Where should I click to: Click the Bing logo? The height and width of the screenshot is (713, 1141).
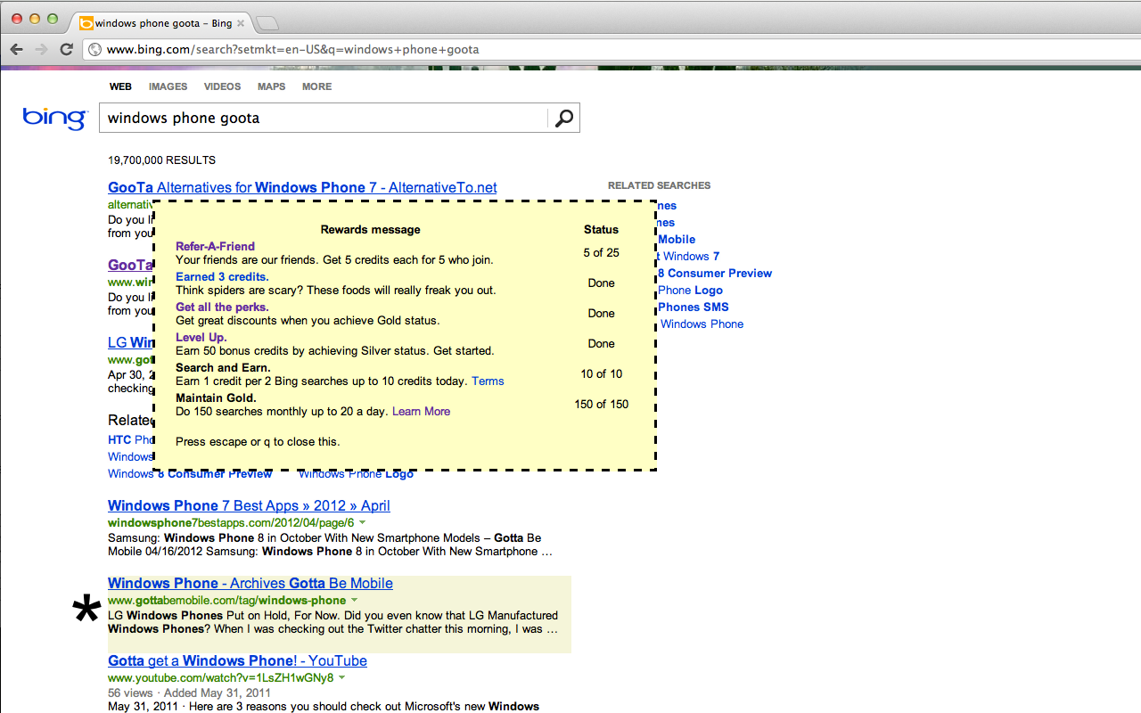click(55, 118)
